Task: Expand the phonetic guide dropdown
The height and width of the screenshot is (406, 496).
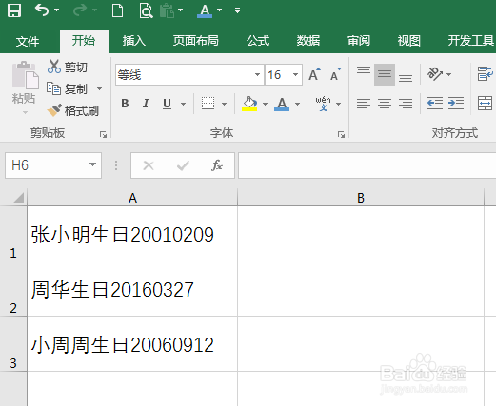Action: (x=339, y=104)
